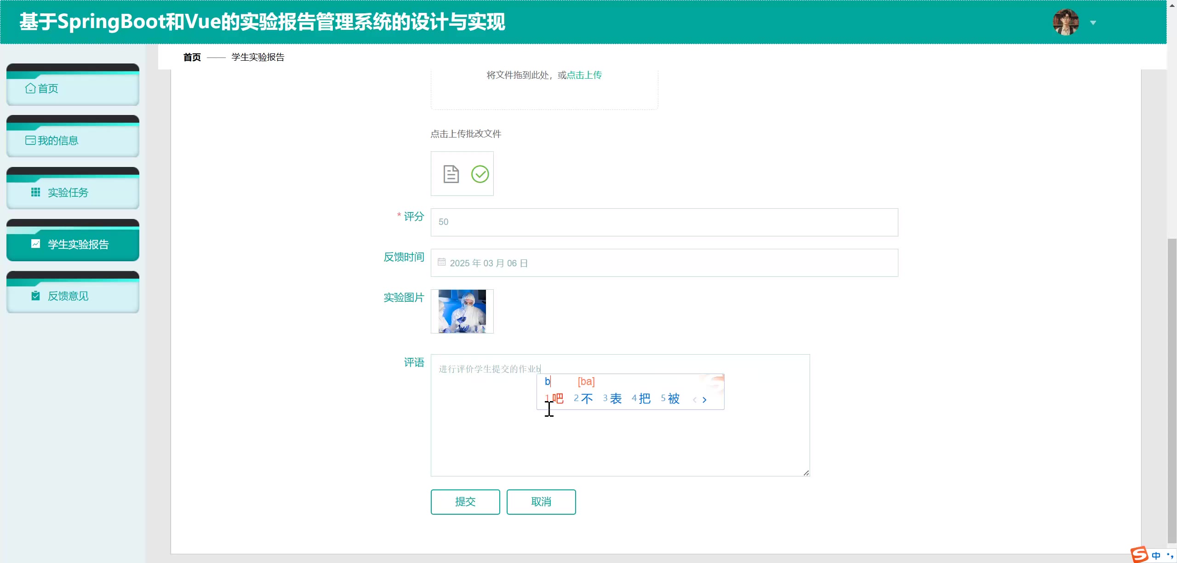Click the page vertical scrollbar thumb
1177x563 pixels.
click(1172, 391)
